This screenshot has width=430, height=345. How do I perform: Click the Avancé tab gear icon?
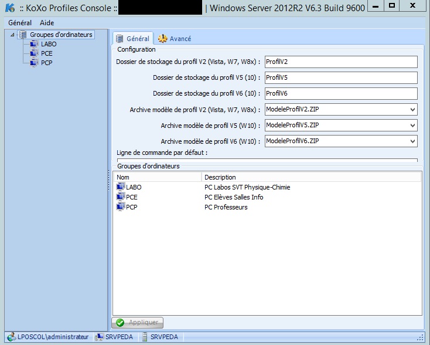pyautogui.click(x=163, y=39)
